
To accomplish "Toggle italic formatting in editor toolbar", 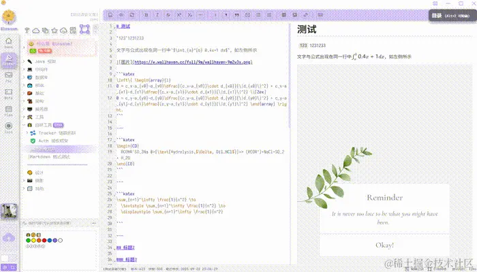I will 157,15.
